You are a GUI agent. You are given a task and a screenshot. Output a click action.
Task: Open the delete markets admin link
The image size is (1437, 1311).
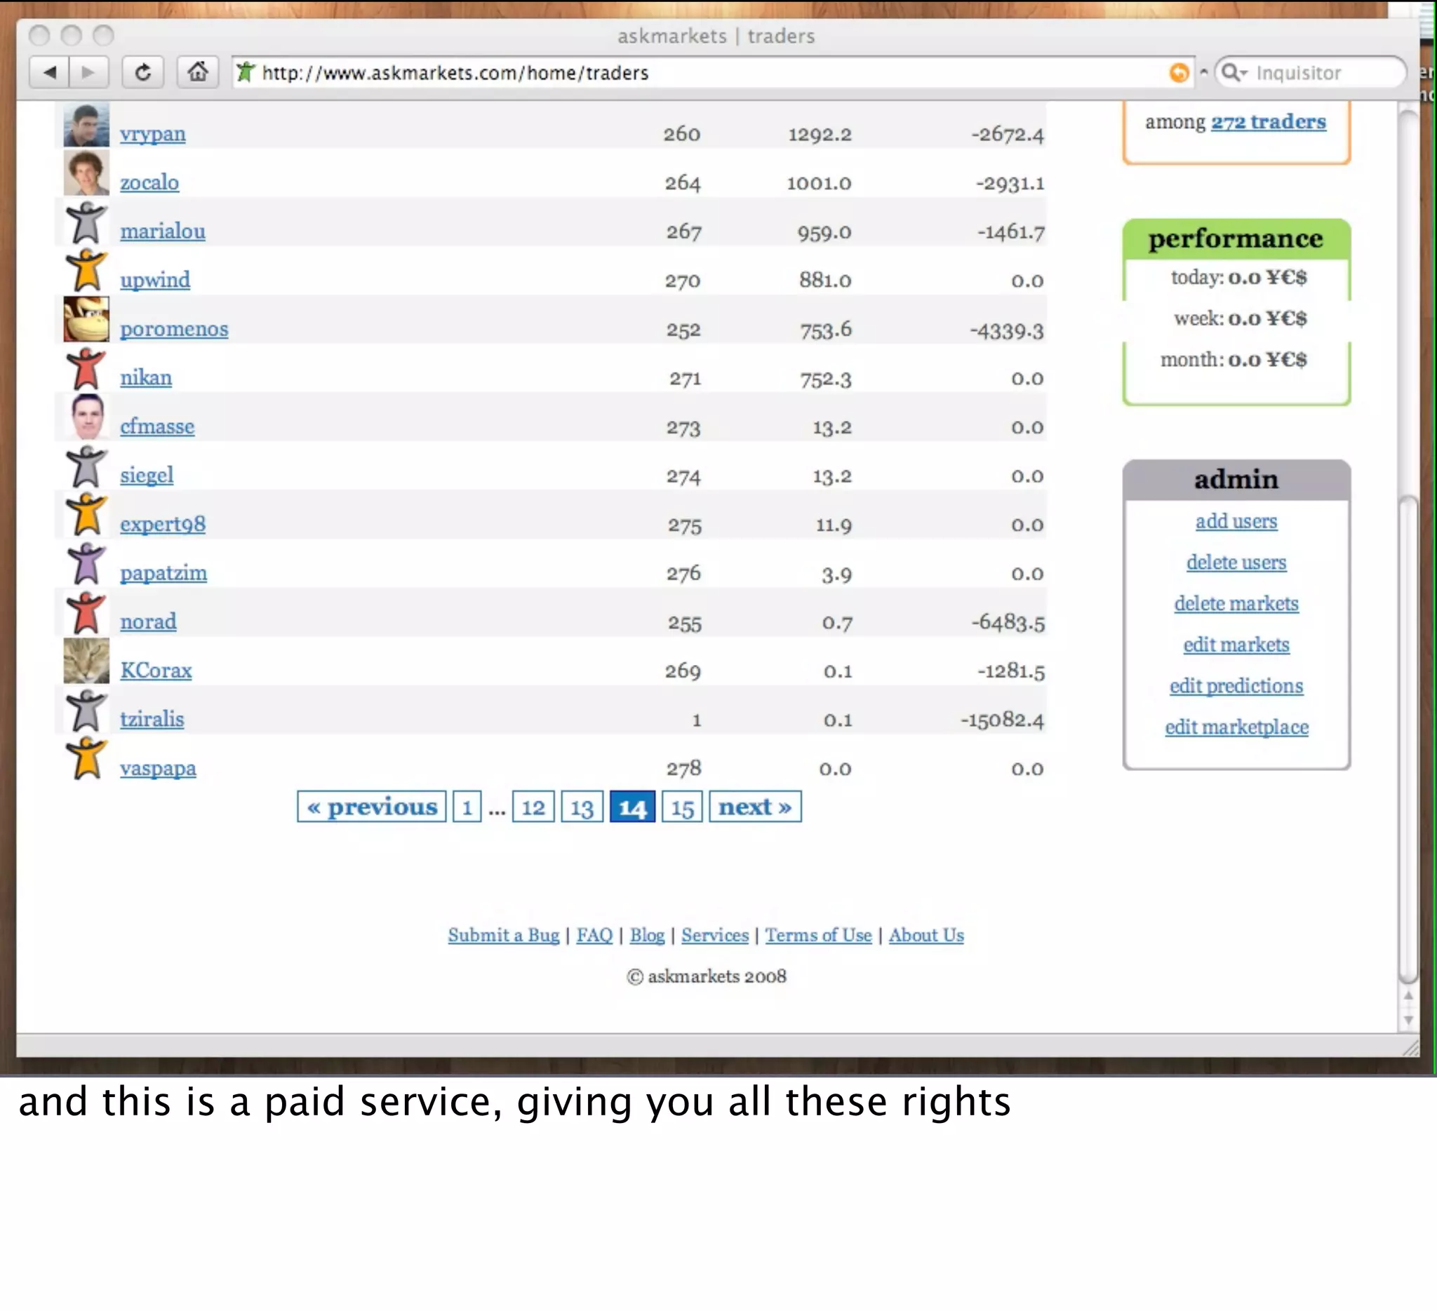click(1236, 603)
